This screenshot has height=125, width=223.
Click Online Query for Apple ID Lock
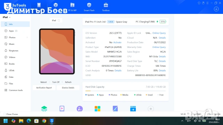click(159, 33)
